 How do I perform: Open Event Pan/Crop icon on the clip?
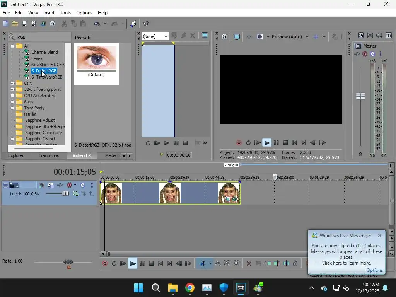tap(227, 199)
